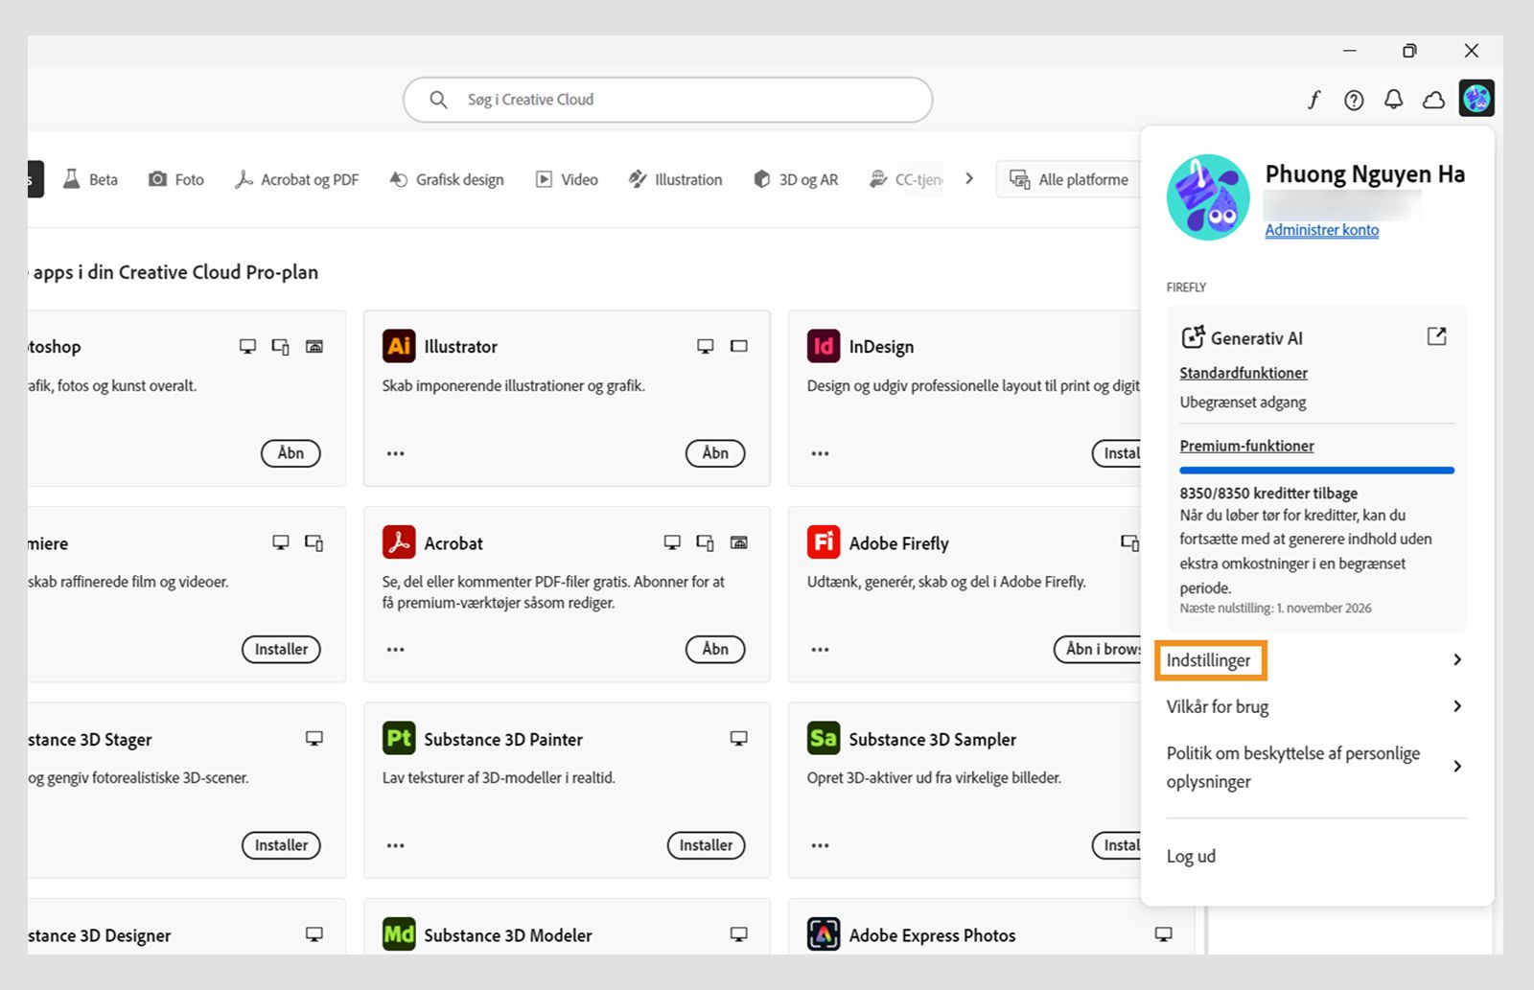
Task: Click Illustrator's tablet platform icon
Action: pyautogui.click(x=738, y=346)
